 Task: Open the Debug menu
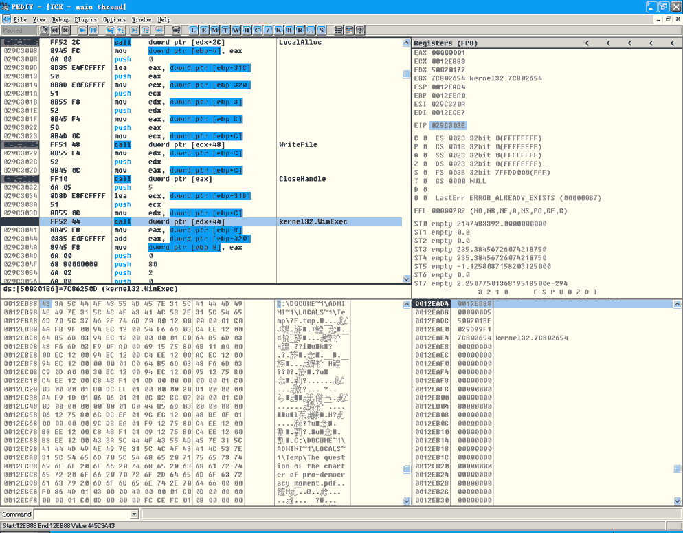[x=60, y=20]
